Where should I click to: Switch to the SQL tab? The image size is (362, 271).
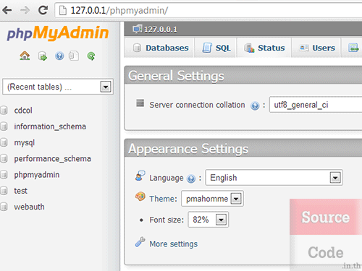pos(216,48)
